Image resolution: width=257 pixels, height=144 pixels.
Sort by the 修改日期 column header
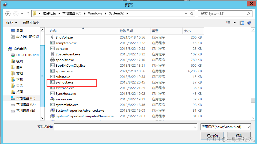(134, 31)
